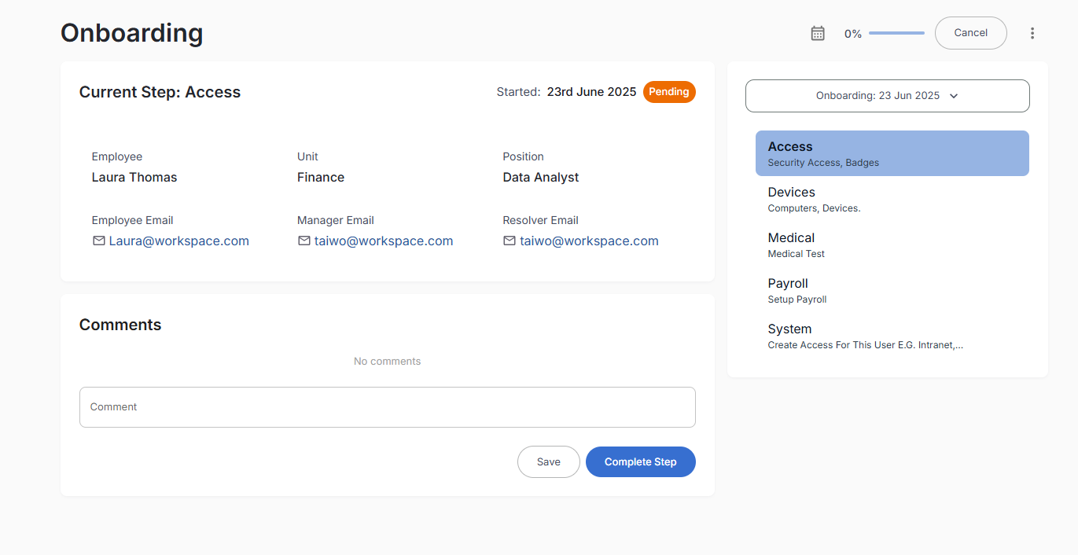1078x555 pixels.
Task: Open the three-dot more options menu
Action: click(x=1032, y=33)
